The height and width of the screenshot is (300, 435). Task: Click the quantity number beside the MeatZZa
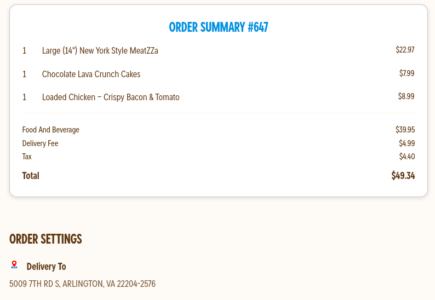click(x=24, y=51)
